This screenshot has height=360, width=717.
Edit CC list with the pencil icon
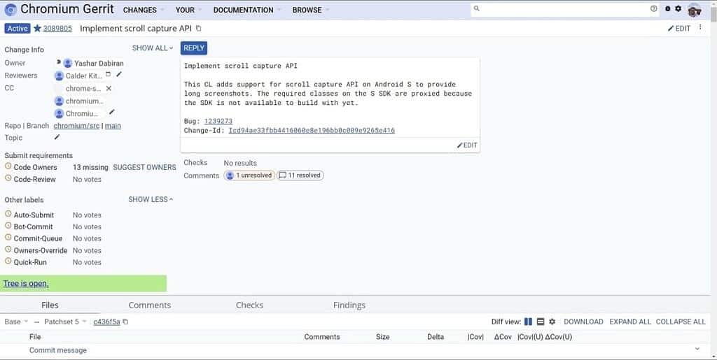pos(111,112)
